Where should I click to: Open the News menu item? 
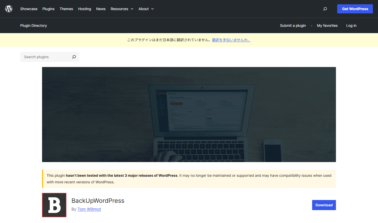pos(101,9)
